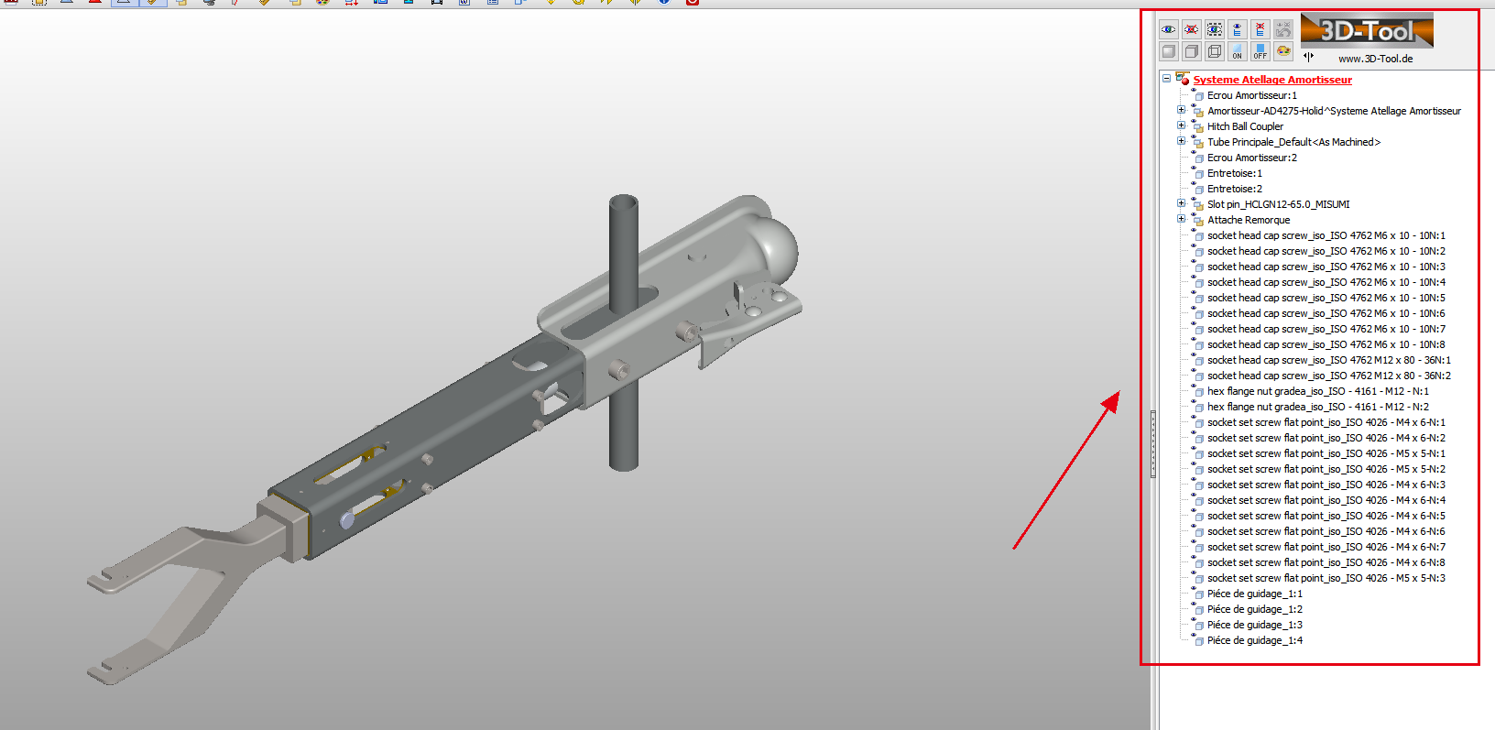This screenshot has width=1495, height=730.
Task: Open the www.3D-Tool.de link
Action: (x=1375, y=59)
